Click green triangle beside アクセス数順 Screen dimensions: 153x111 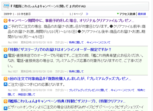tap(118, 14)
